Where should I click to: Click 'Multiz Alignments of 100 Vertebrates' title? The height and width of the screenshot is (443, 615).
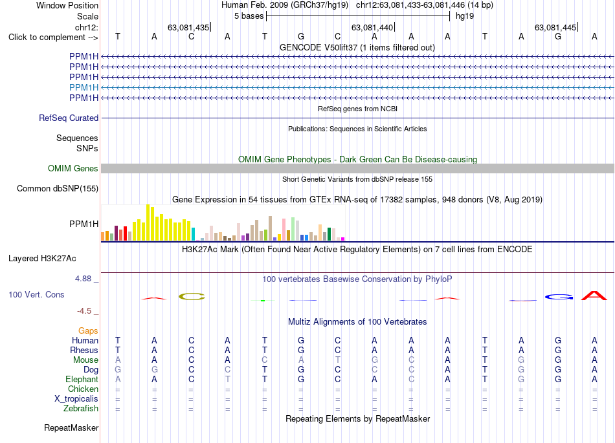pos(357,322)
